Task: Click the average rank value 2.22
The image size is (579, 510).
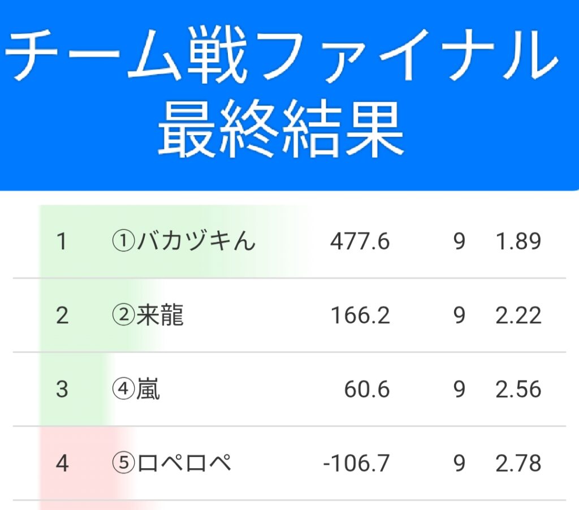Action: tap(518, 315)
